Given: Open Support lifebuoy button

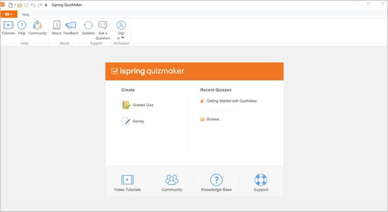Looking at the screenshot, I should 261,183.
